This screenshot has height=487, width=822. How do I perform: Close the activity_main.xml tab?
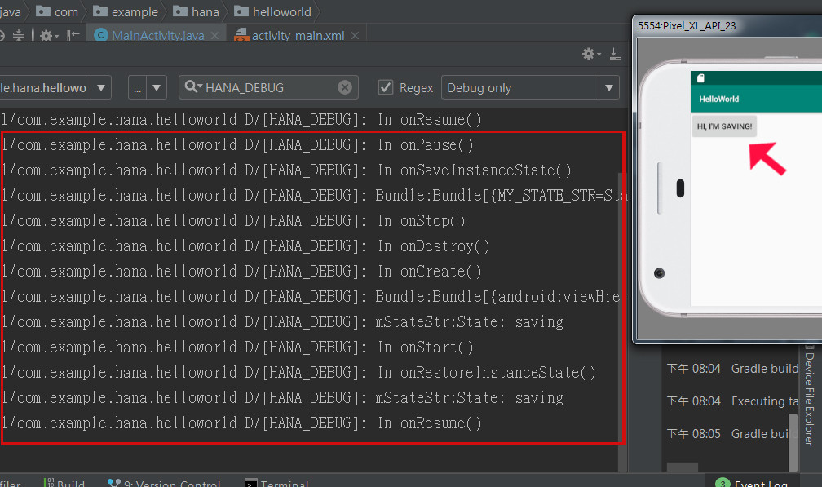pyautogui.click(x=355, y=36)
